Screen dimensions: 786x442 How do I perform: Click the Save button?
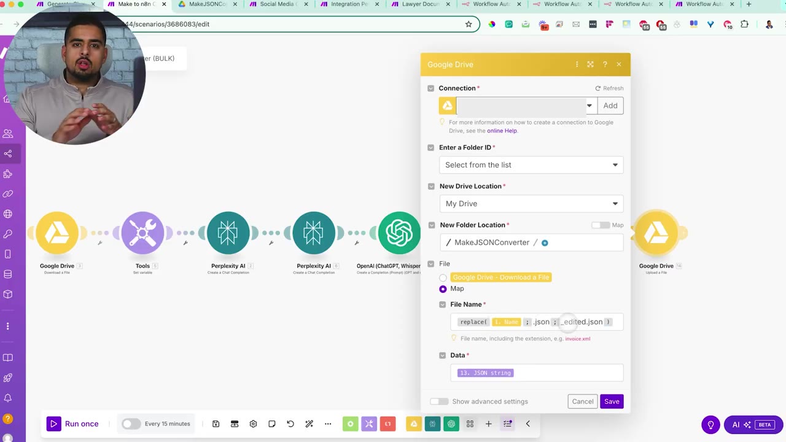click(x=612, y=401)
